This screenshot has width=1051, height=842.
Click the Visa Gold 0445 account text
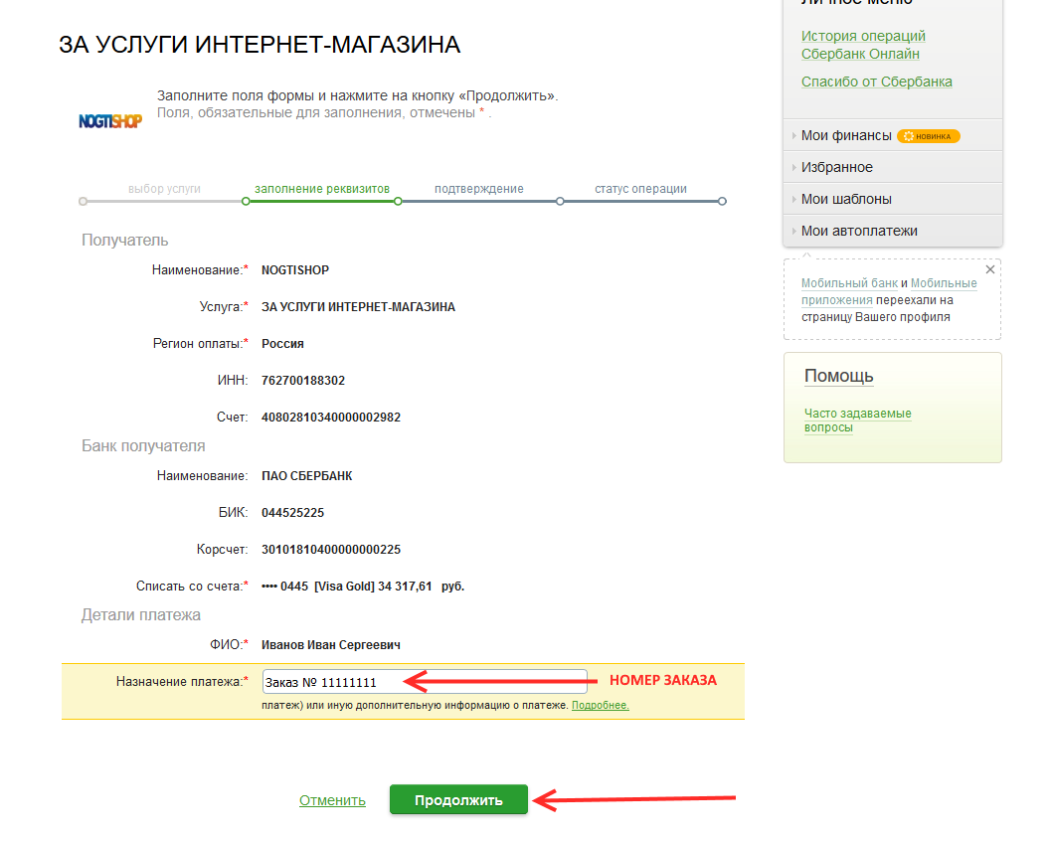(363, 587)
